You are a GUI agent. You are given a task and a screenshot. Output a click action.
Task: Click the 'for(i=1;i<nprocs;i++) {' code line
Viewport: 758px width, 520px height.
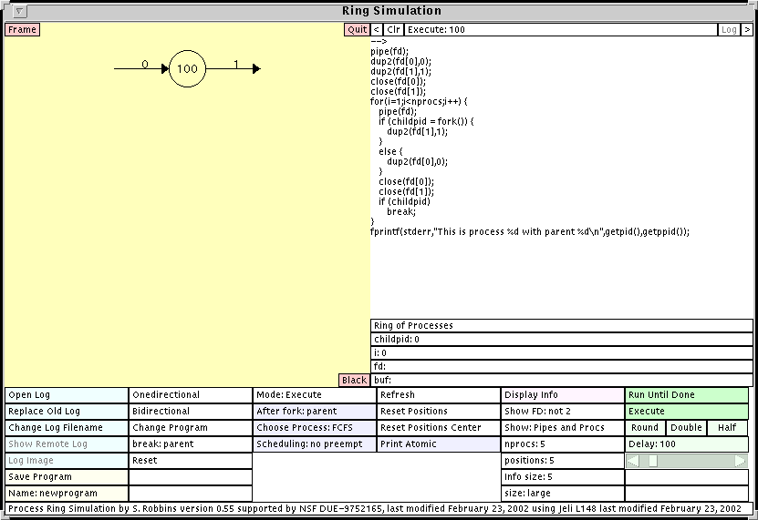(419, 101)
